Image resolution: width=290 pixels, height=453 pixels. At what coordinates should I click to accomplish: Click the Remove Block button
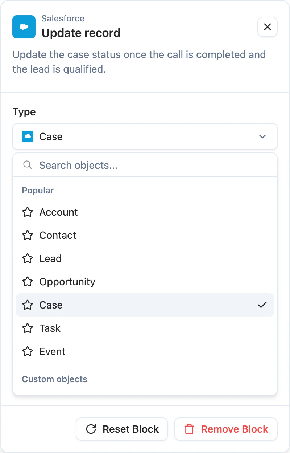pyautogui.click(x=226, y=429)
